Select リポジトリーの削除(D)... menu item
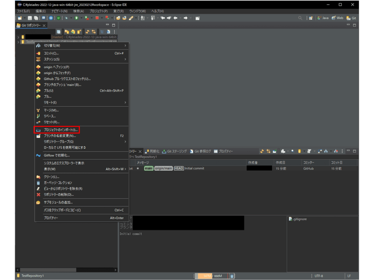 tap(81, 195)
